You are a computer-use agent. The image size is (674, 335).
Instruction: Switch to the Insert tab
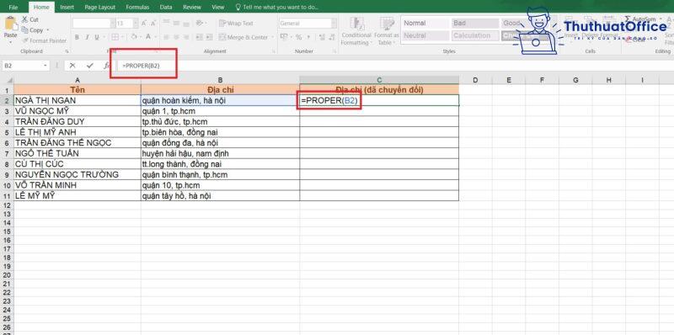(67, 8)
